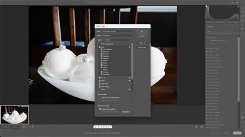Viewport: 245px width, 137px height.
Task: Click the highlighted Open button at bottom right
Action: (237, 133)
